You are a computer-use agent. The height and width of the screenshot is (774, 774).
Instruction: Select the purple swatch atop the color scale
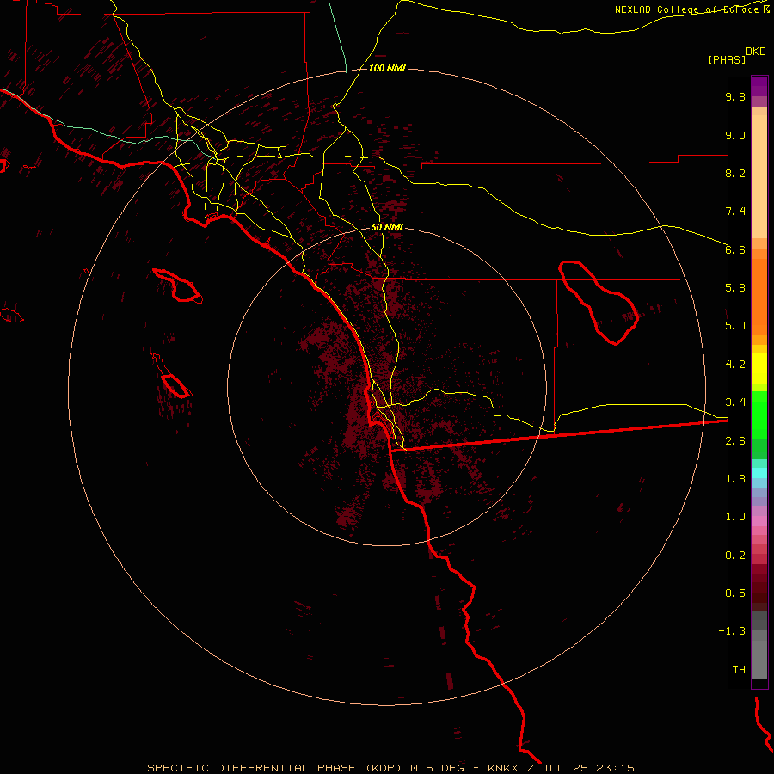coord(759,86)
